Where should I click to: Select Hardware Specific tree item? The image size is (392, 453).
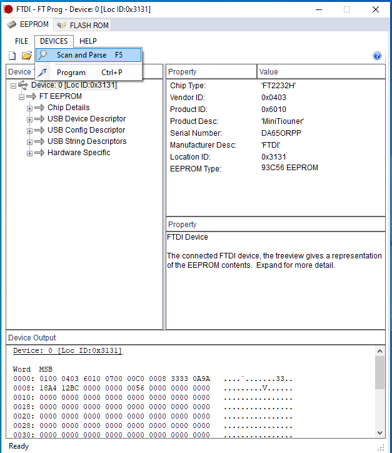coord(79,153)
